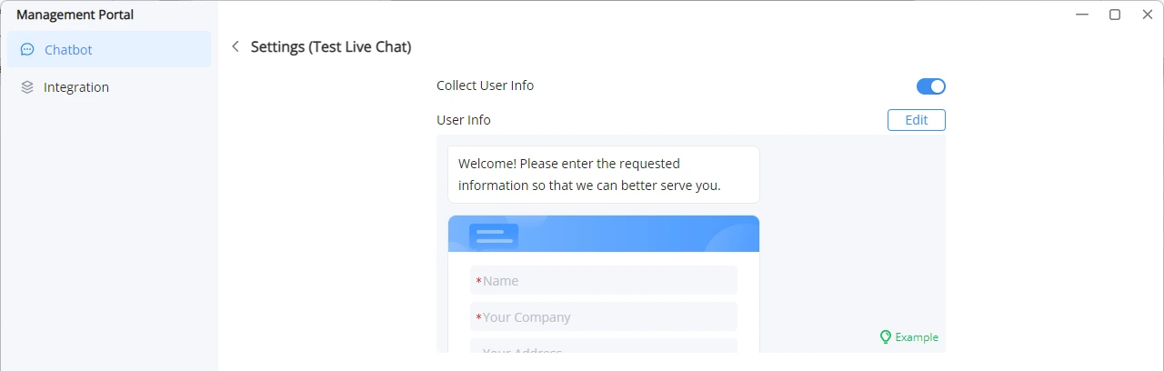Click the Collect User Info label
Viewport: 1164px width, 371px height.
tap(485, 85)
